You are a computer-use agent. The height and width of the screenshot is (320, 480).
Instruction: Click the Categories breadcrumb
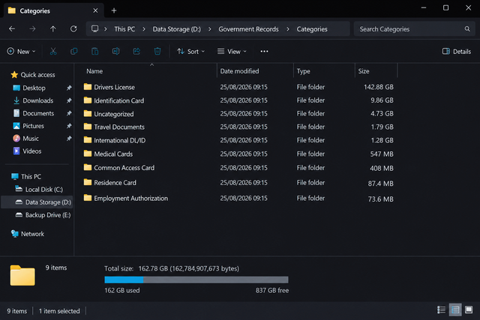coord(312,29)
